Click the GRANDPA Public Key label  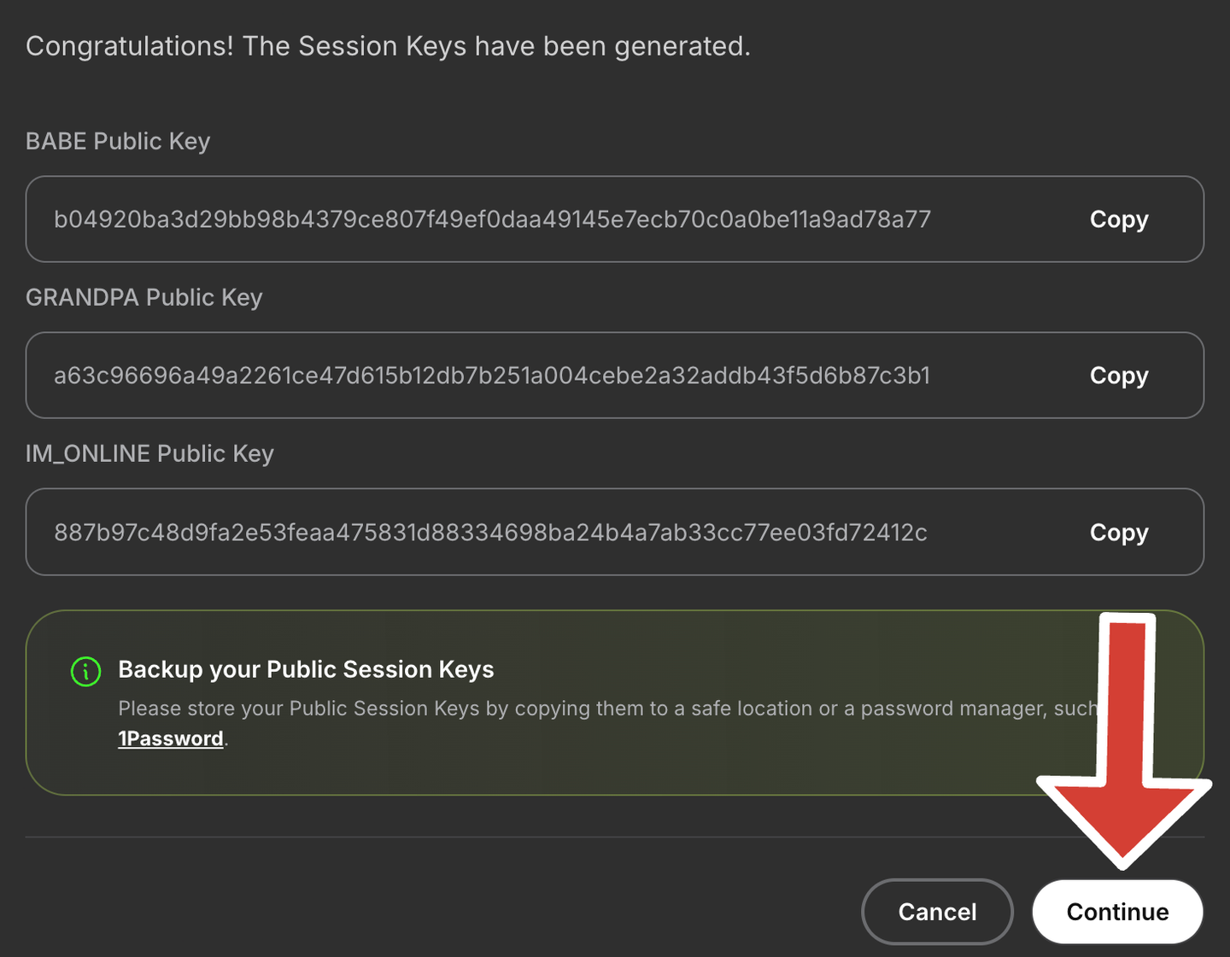[143, 297]
